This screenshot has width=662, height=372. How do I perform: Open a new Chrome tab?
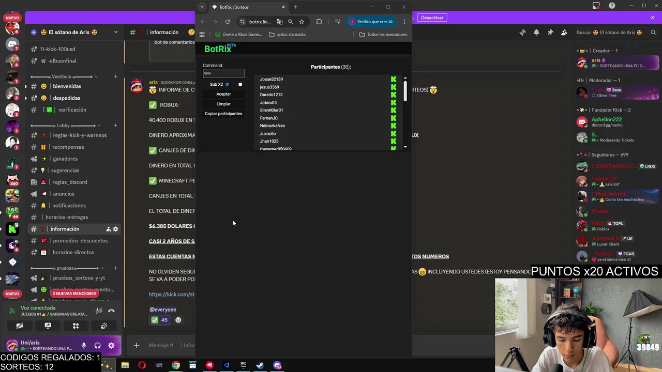[x=296, y=7]
